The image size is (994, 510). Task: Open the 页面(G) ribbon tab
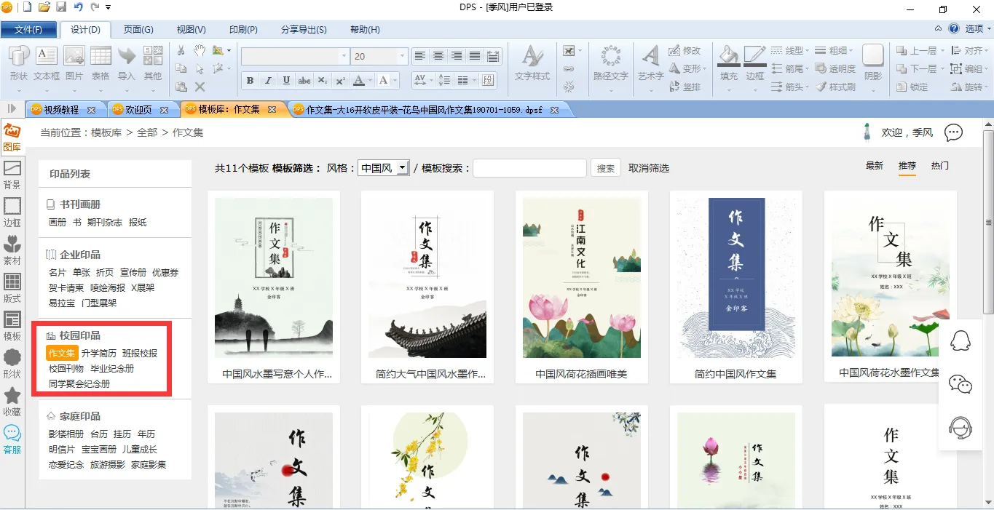tap(138, 30)
